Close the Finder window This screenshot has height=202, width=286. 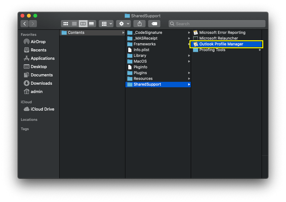pos(23,16)
